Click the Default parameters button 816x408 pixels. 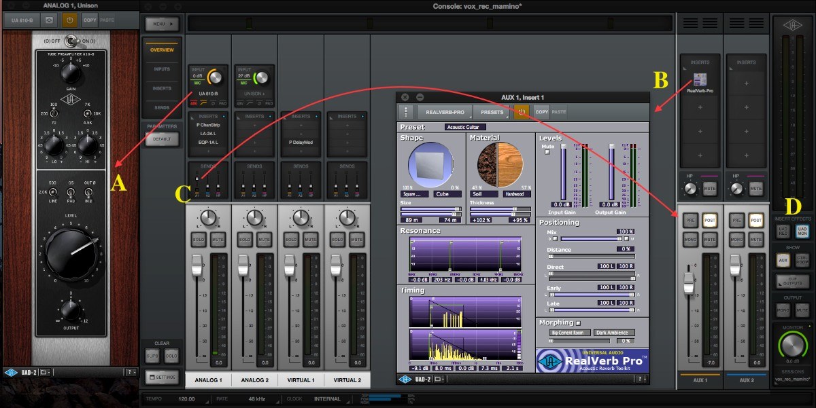161,138
